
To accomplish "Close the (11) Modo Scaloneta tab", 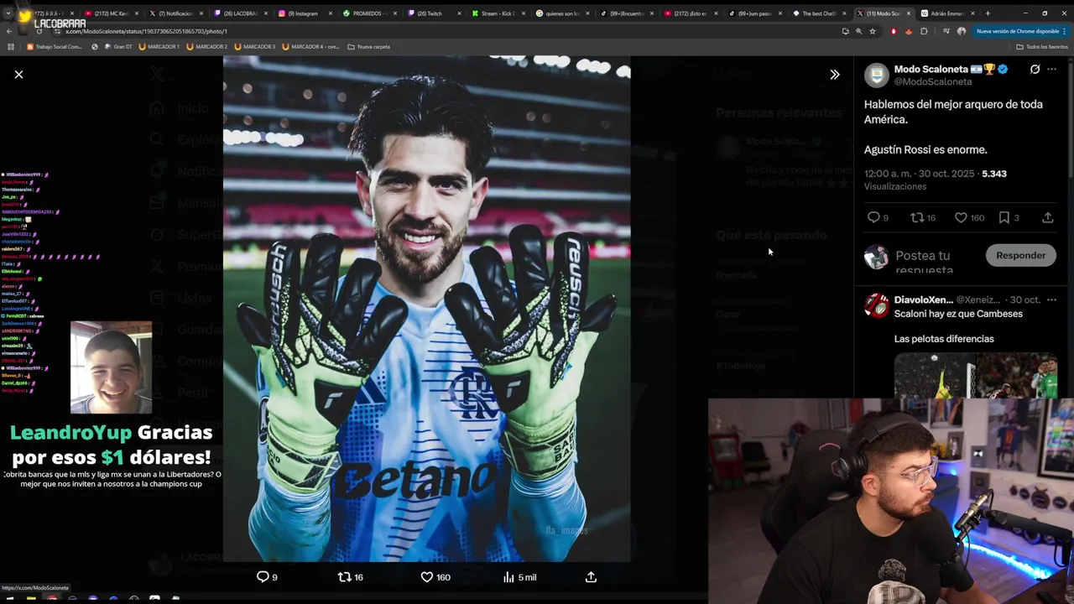I will 910,13.
